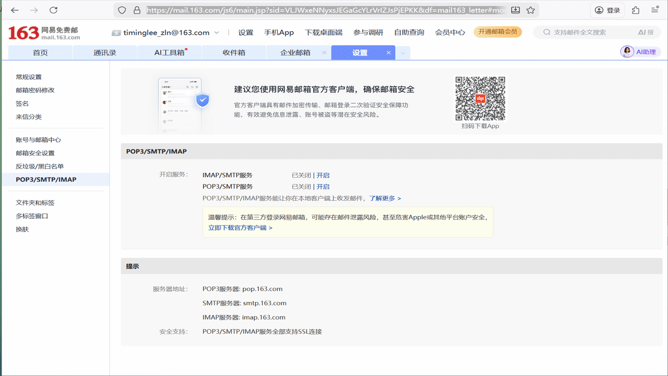
Task: Click the AI助理 avatar button
Action: tap(640, 52)
